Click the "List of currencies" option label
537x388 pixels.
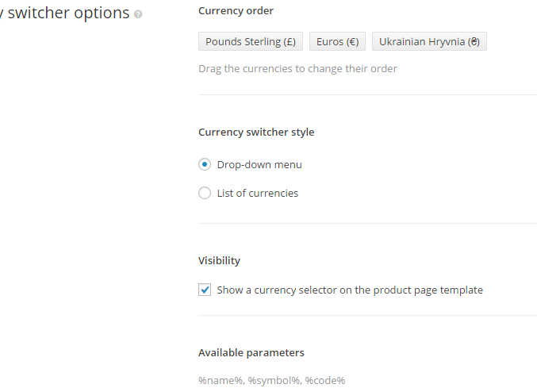click(x=258, y=193)
